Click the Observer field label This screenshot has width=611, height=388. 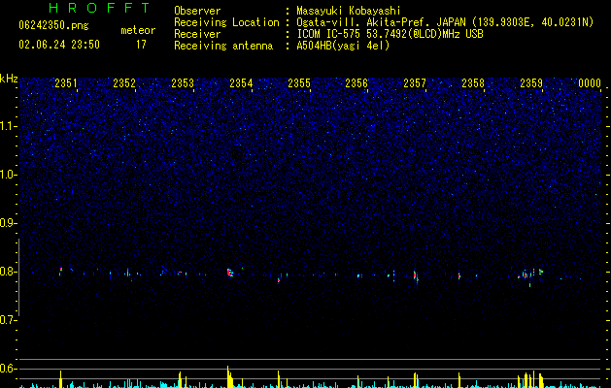[197, 11]
